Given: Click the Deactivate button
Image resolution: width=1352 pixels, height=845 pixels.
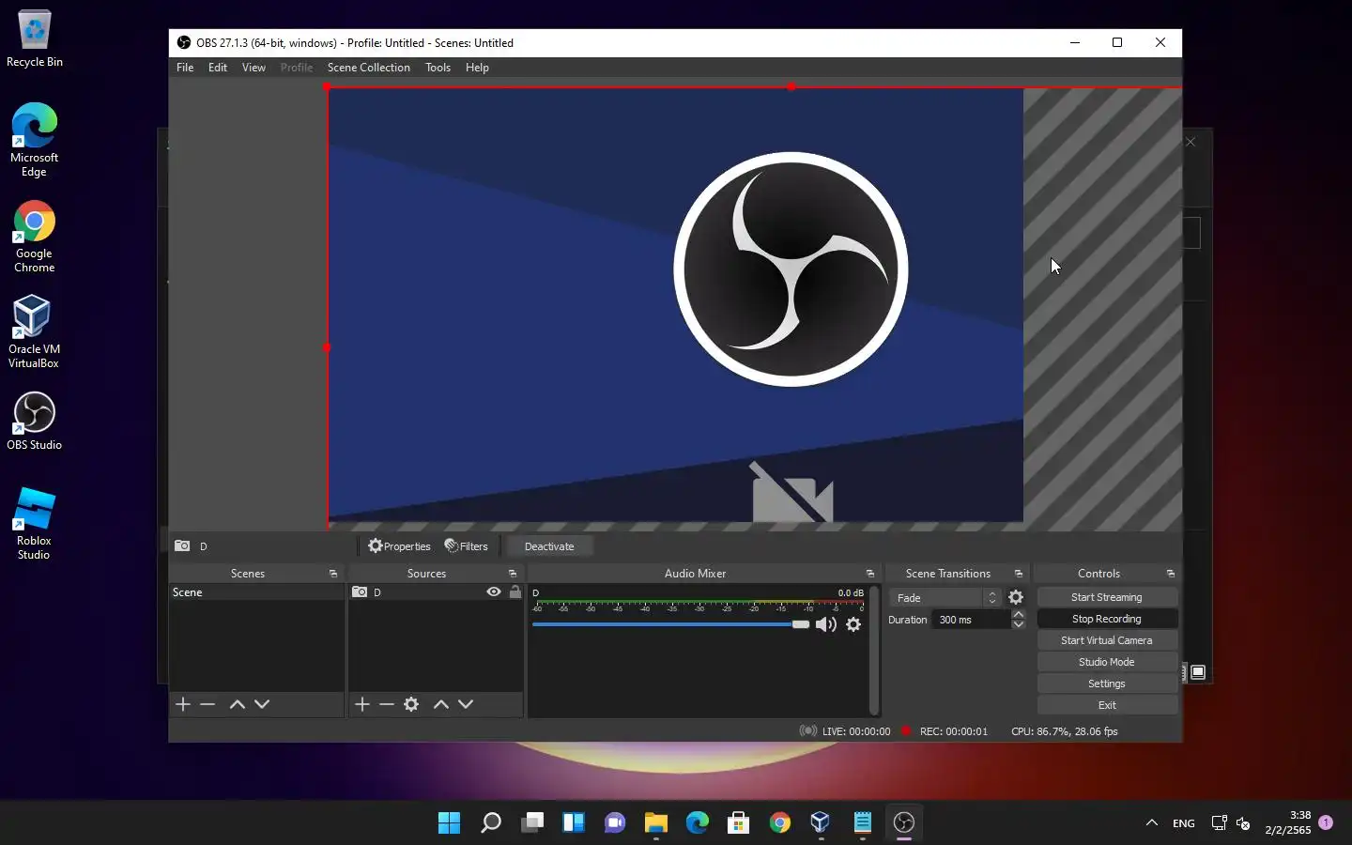Looking at the screenshot, I should coord(549,546).
